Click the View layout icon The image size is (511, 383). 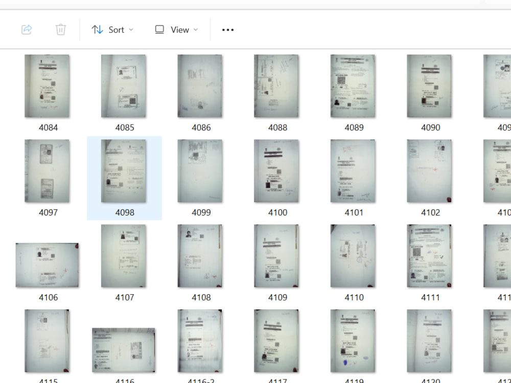click(159, 30)
